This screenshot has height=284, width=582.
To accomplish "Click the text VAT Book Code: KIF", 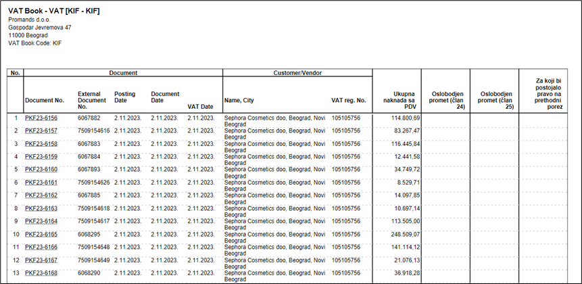I will (x=35, y=43).
